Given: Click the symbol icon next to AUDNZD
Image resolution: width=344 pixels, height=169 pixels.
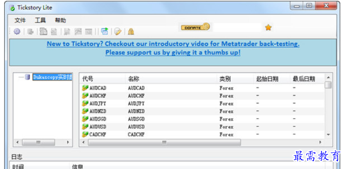Looking at the screenshot, I should tap(85, 111).
